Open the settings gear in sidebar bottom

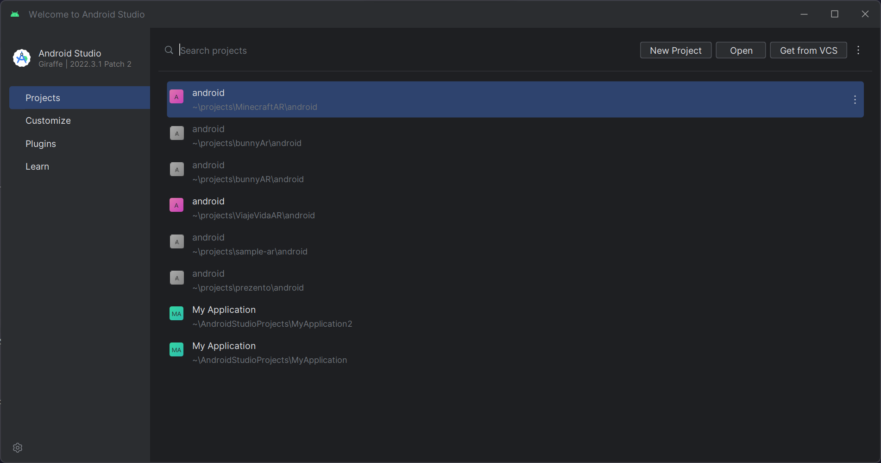point(18,448)
